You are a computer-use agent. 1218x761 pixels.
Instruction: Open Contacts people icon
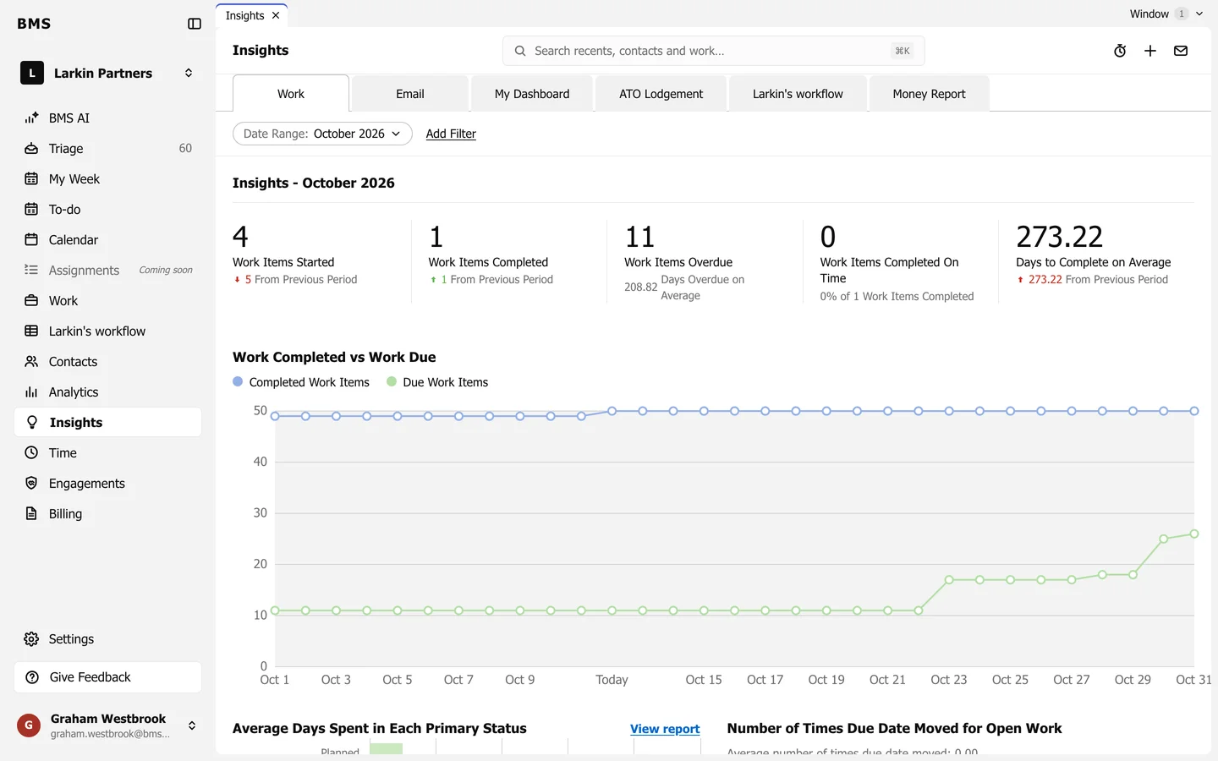[31, 362]
